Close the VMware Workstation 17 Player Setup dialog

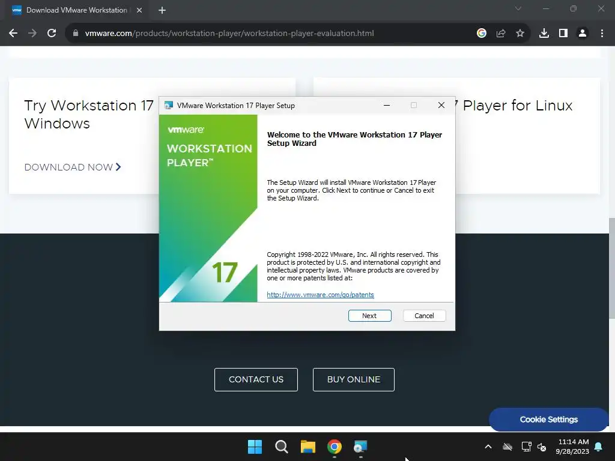pyautogui.click(x=441, y=105)
